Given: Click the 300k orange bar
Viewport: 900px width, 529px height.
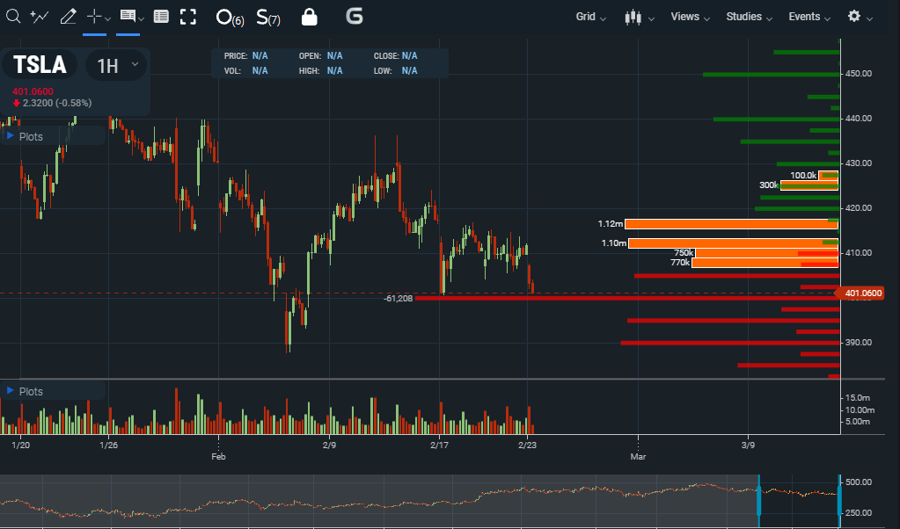Looking at the screenshot, I should pos(809,185).
